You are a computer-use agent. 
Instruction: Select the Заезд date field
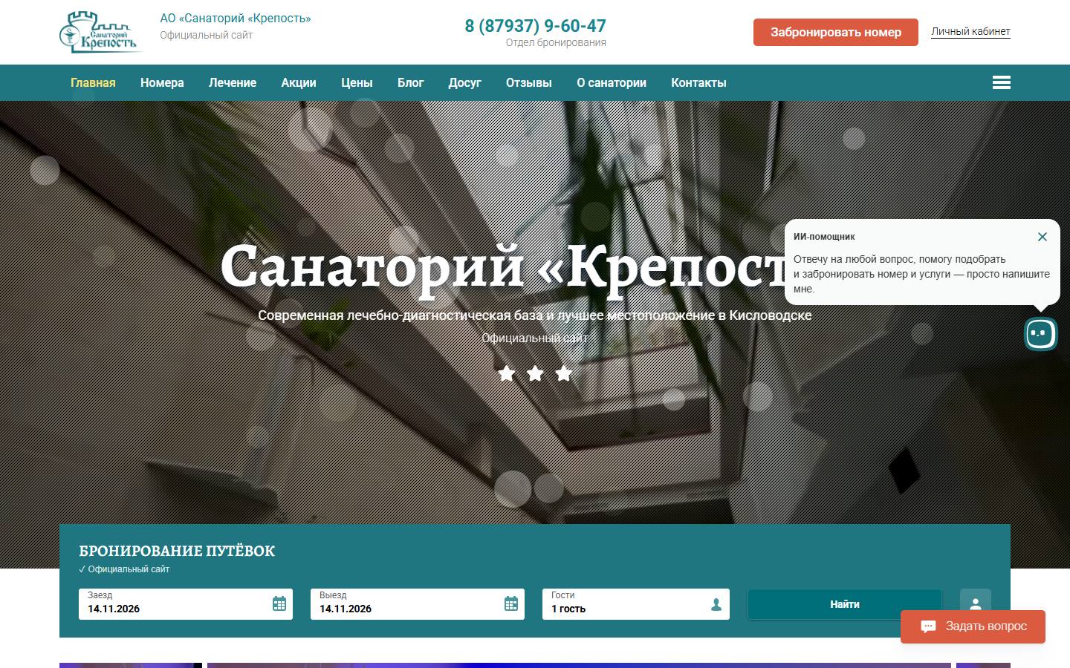[186, 603]
